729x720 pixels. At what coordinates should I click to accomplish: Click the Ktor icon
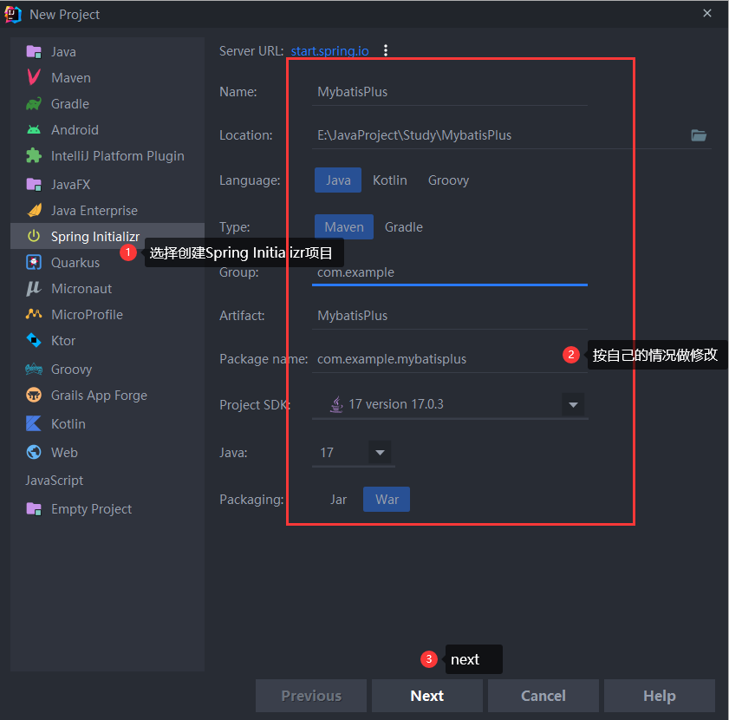(34, 340)
